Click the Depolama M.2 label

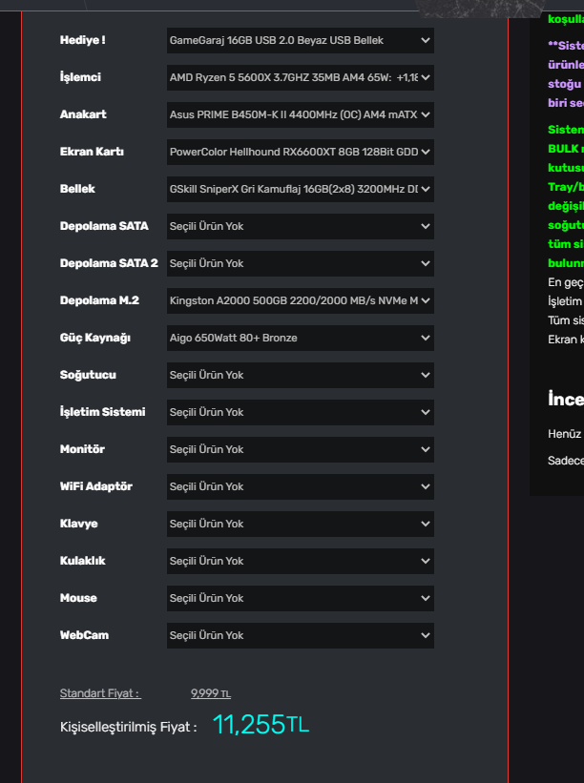[99, 300]
